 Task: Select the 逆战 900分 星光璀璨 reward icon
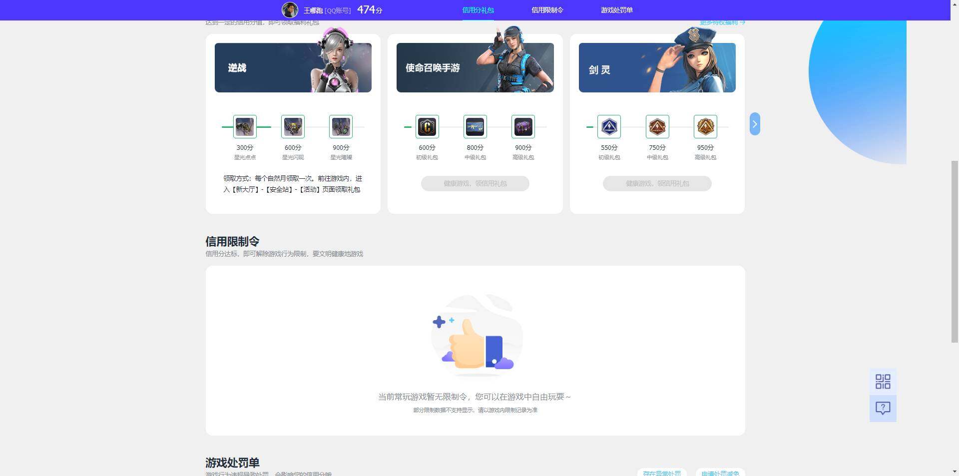(x=341, y=127)
